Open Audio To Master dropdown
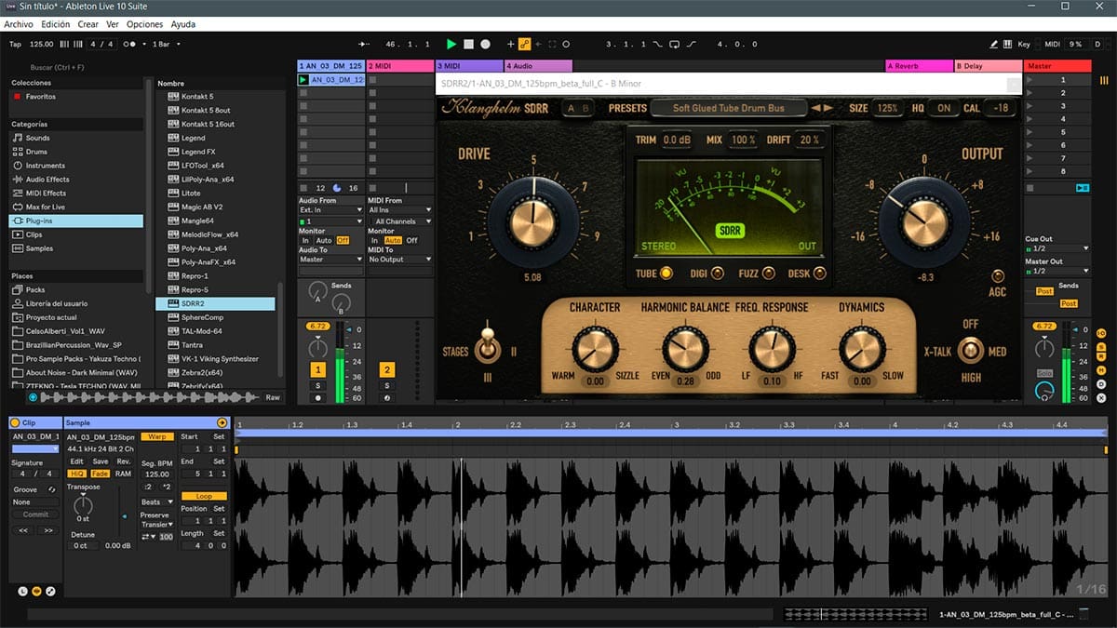This screenshot has height=628, width=1117. [x=330, y=260]
